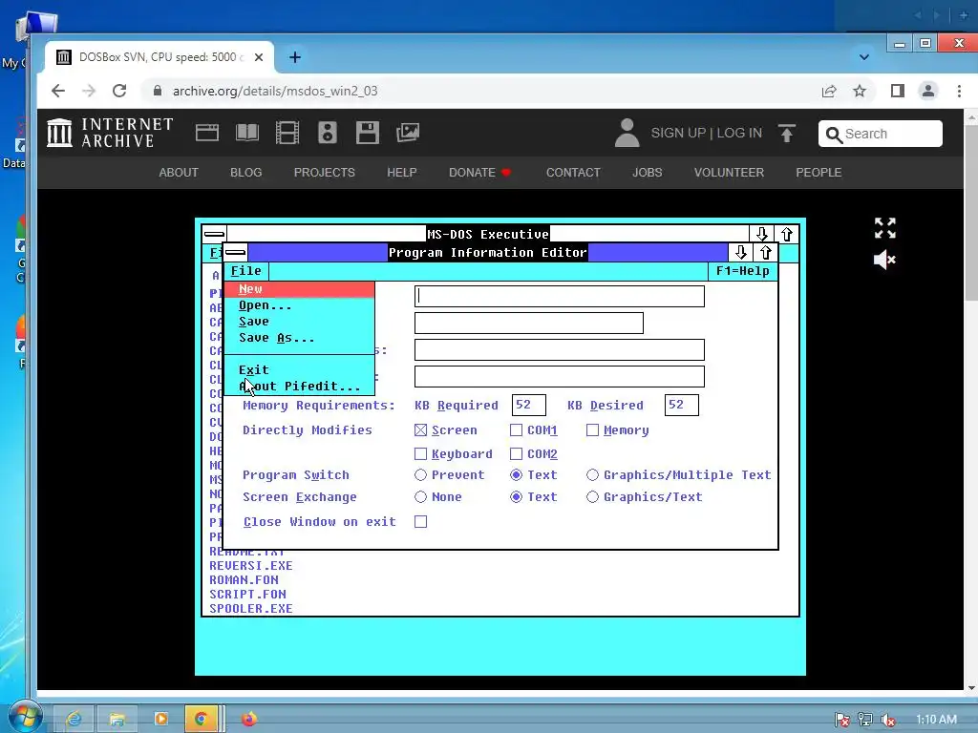Image resolution: width=978 pixels, height=733 pixels.
Task: Select Graphics/Text radio for Screen Exchange
Action: [592, 496]
